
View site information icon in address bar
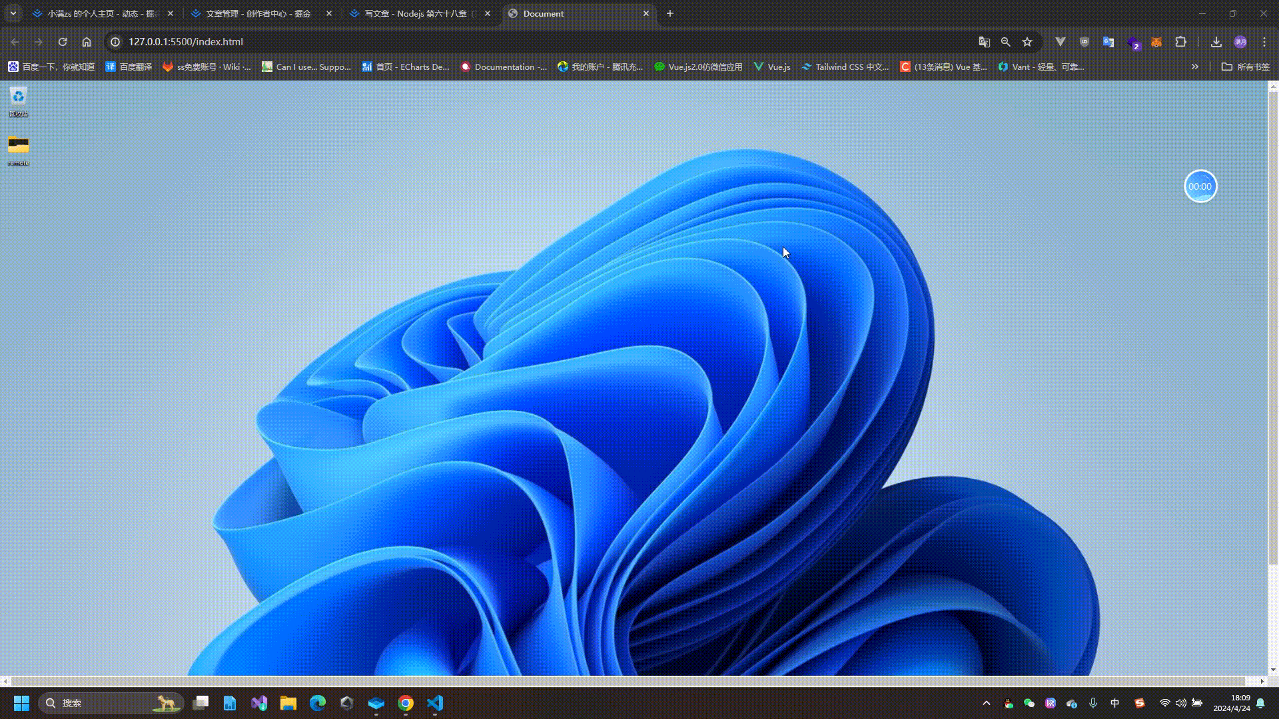pos(115,41)
